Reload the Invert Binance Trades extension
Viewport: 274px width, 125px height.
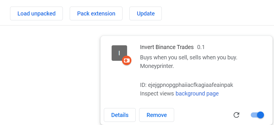point(236,115)
